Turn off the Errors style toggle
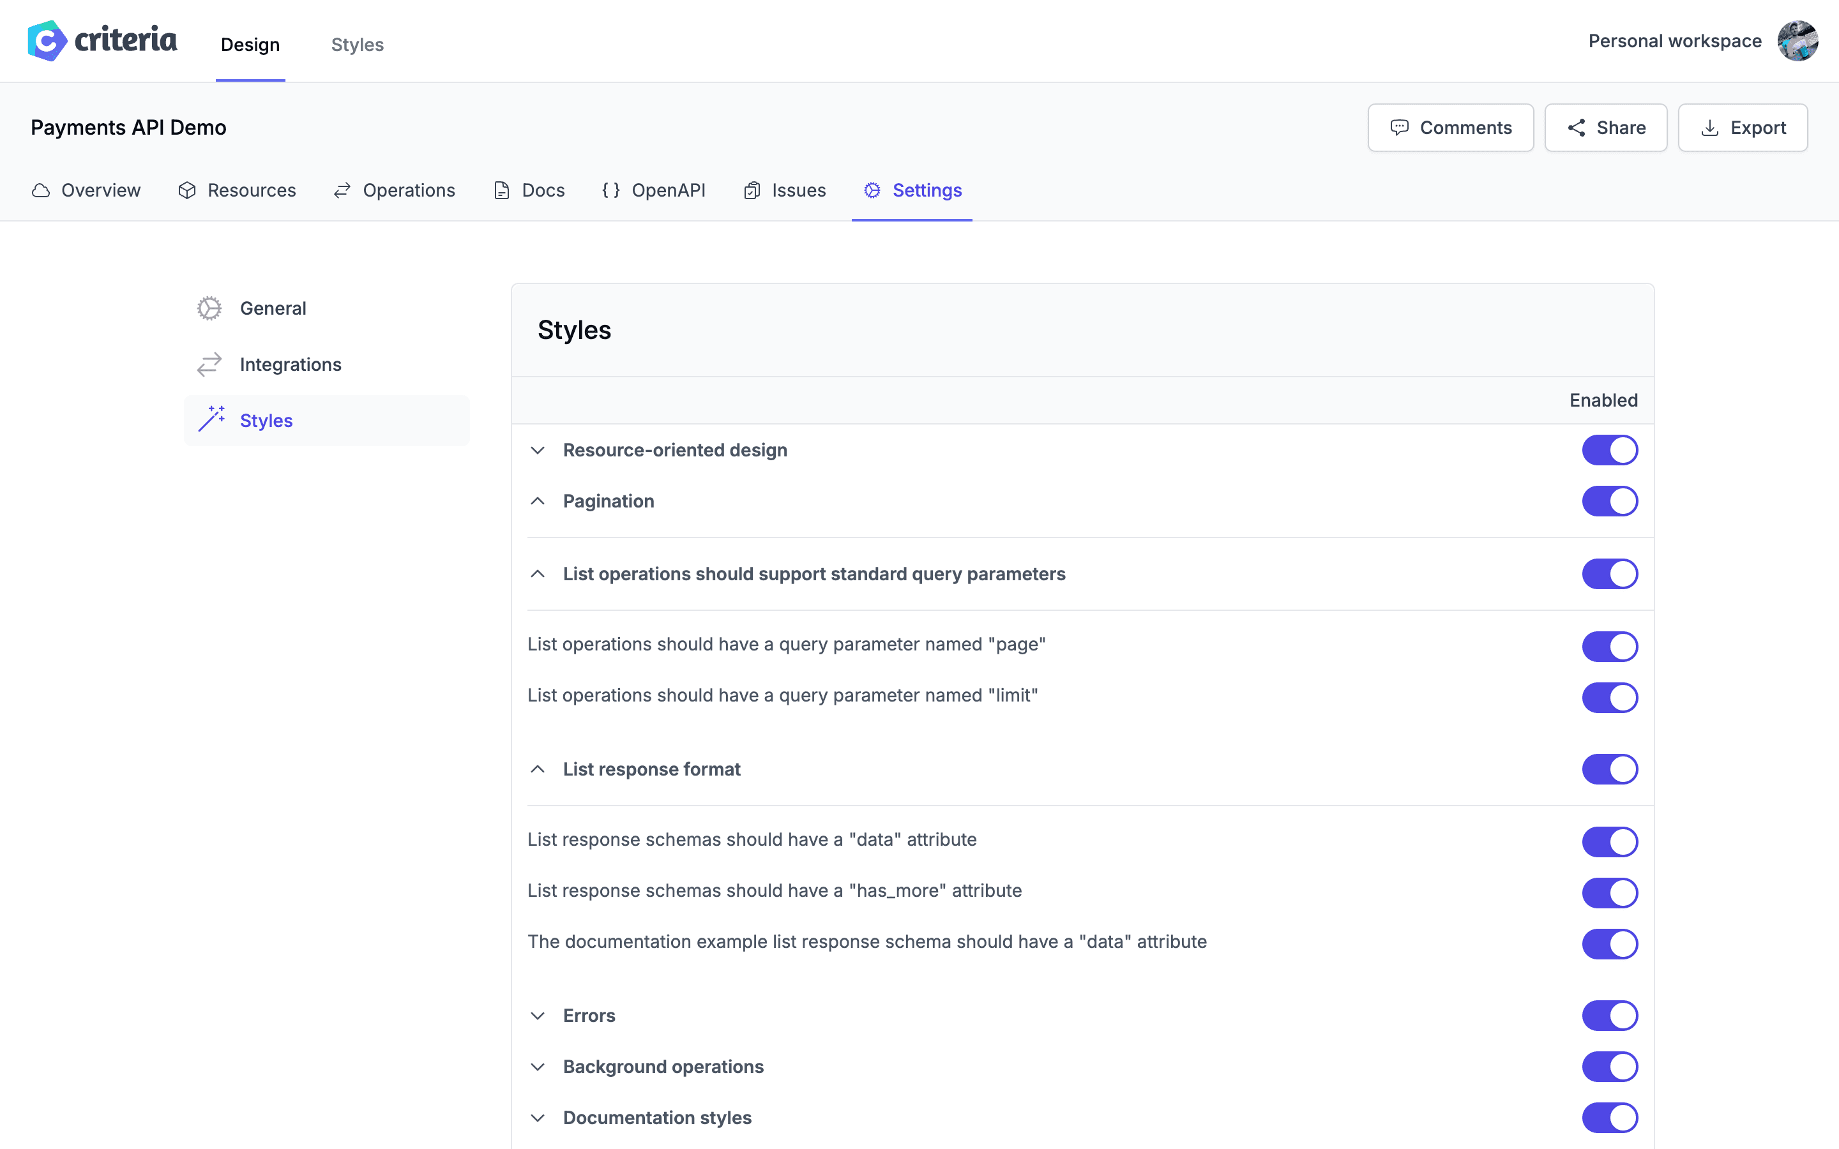Viewport: 1839px width, 1149px height. point(1610,1015)
